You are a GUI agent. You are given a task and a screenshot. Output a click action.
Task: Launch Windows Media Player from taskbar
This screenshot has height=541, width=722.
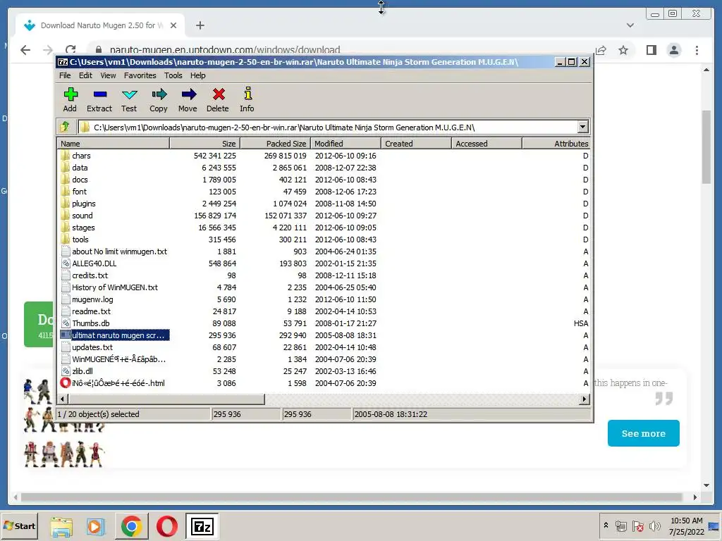click(x=96, y=526)
